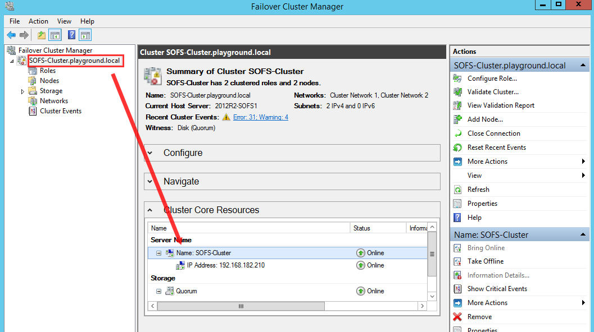The image size is (594, 332).
Task: Click the red X Remove icon
Action: [457, 317]
